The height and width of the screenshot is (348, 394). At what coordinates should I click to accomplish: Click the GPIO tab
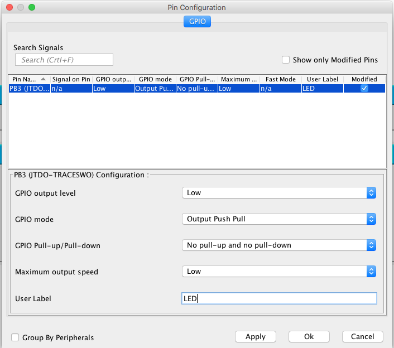click(196, 22)
